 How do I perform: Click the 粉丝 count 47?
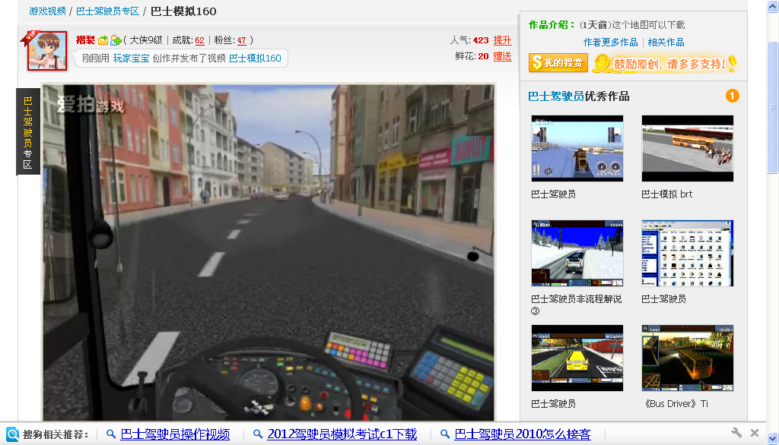[241, 40]
